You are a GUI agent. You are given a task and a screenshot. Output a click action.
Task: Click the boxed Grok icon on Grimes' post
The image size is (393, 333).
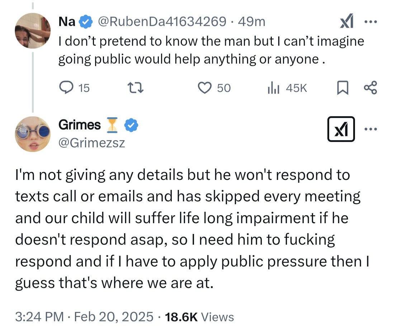pos(341,129)
